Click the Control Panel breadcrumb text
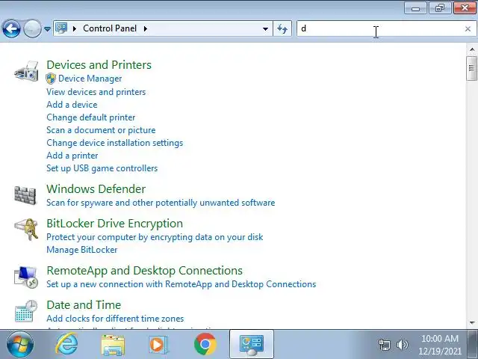The image size is (478, 359). click(110, 28)
